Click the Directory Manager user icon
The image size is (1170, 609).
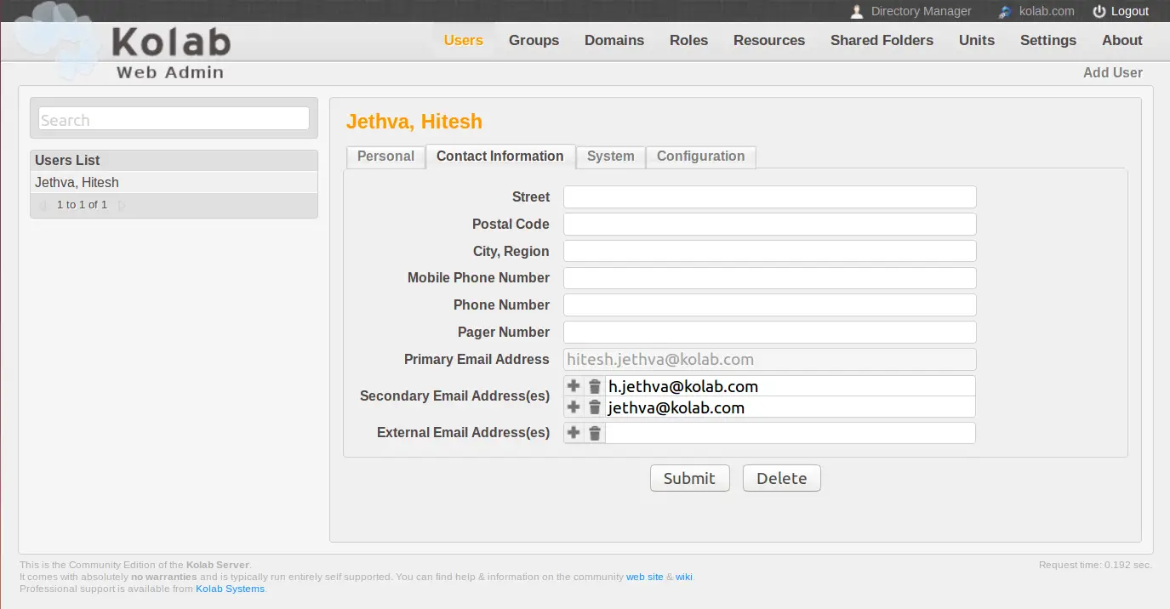(x=857, y=11)
